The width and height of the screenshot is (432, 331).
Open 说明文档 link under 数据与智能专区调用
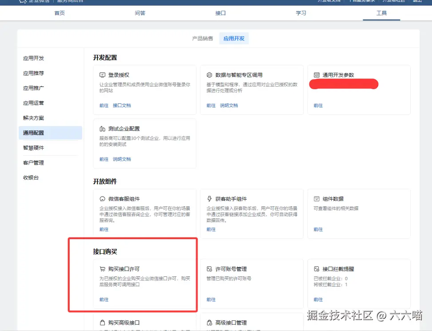pos(229,105)
